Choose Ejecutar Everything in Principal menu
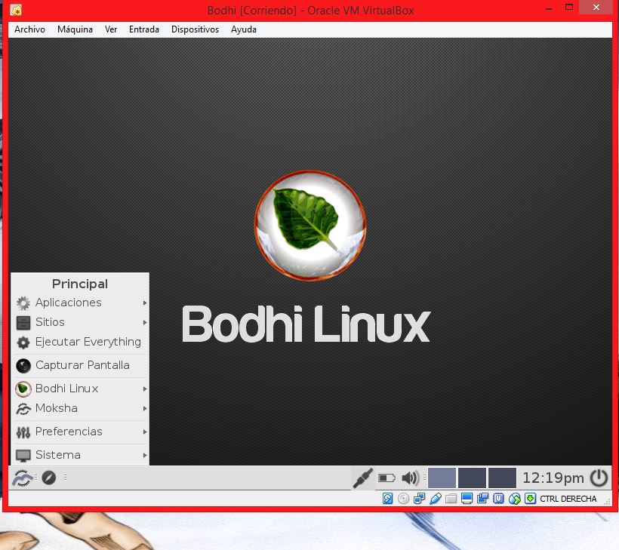Viewport: 619px width, 550px height. (87, 342)
